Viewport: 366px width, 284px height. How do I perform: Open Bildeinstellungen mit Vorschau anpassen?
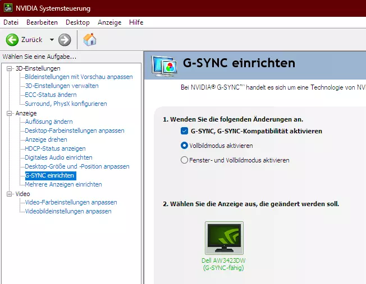tap(79, 77)
